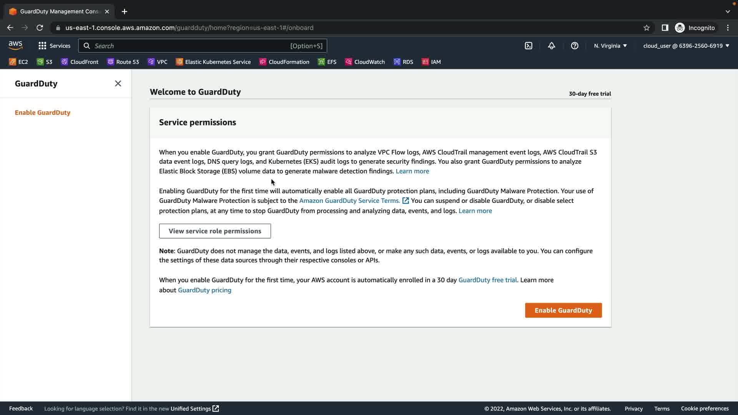Close the GuardDuty navigation panel
Viewport: 738px width, 415px height.
tap(118, 83)
